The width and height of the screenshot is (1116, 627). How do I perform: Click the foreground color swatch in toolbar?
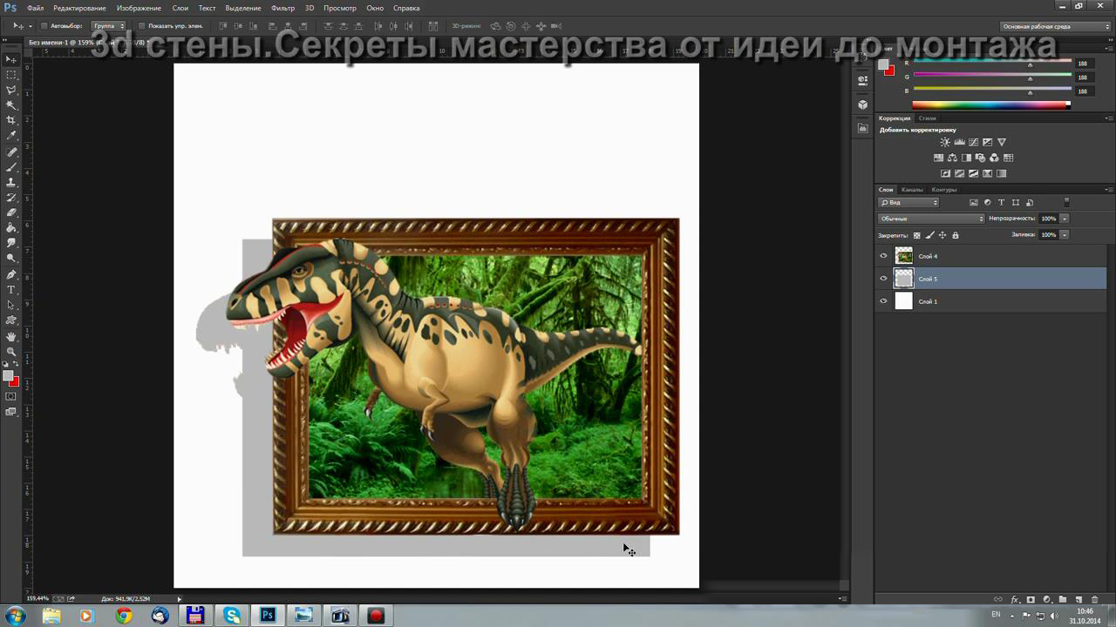point(8,377)
